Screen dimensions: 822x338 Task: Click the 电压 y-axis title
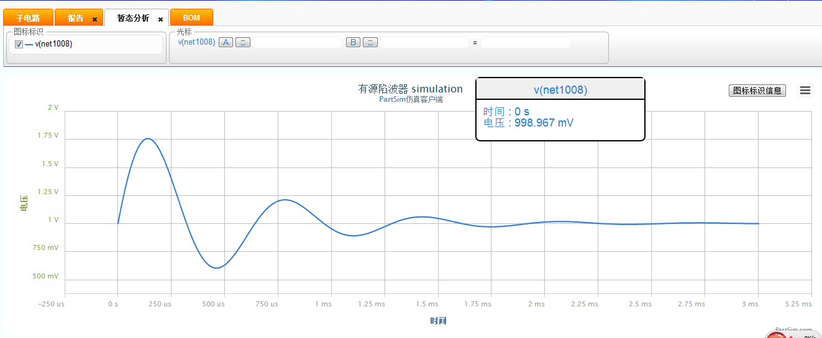24,203
